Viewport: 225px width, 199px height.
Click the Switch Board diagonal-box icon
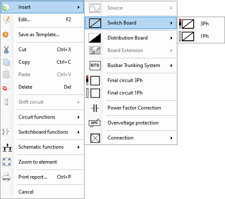click(x=95, y=23)
